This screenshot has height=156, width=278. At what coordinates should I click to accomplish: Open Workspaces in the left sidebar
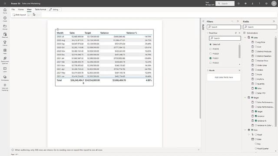5,78
